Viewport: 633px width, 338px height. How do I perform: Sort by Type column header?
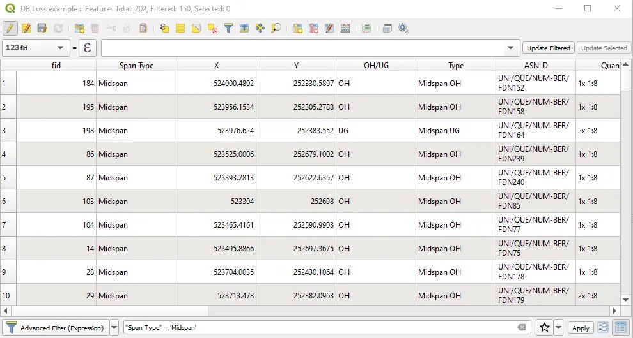tap(456, 65)
